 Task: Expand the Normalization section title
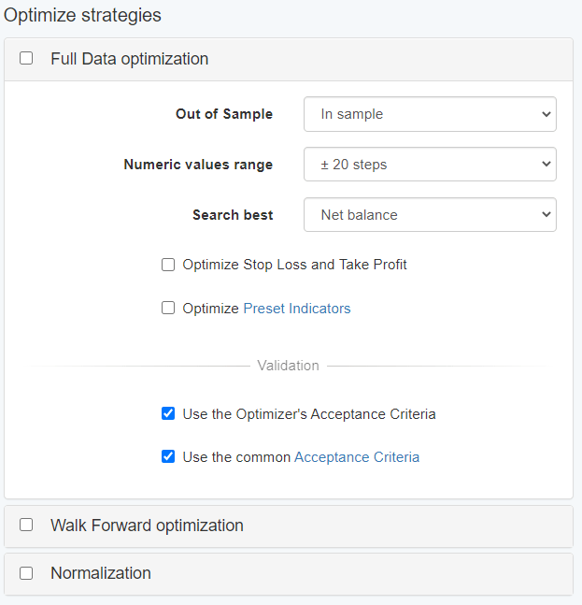[x=101, y=573]
